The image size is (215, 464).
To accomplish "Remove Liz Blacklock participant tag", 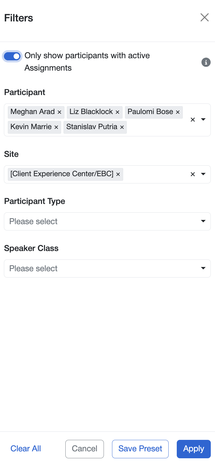I will [117, 112].
